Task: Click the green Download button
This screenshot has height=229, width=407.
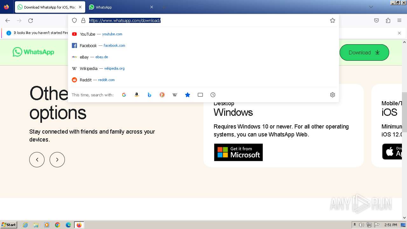Action: tap(364, 52)
